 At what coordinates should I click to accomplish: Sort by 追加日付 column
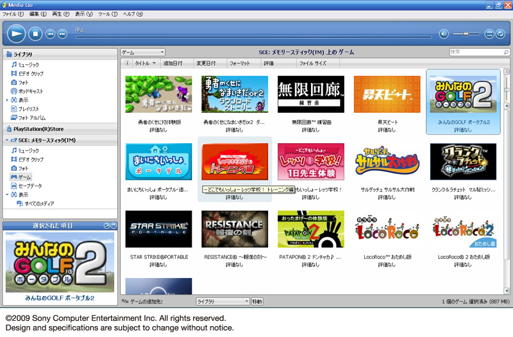[176, 63]
